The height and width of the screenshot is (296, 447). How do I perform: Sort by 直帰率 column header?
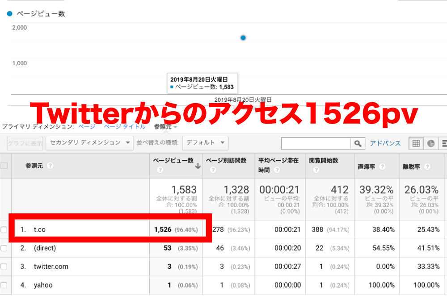pyautogui.click(x=367, y=167)
